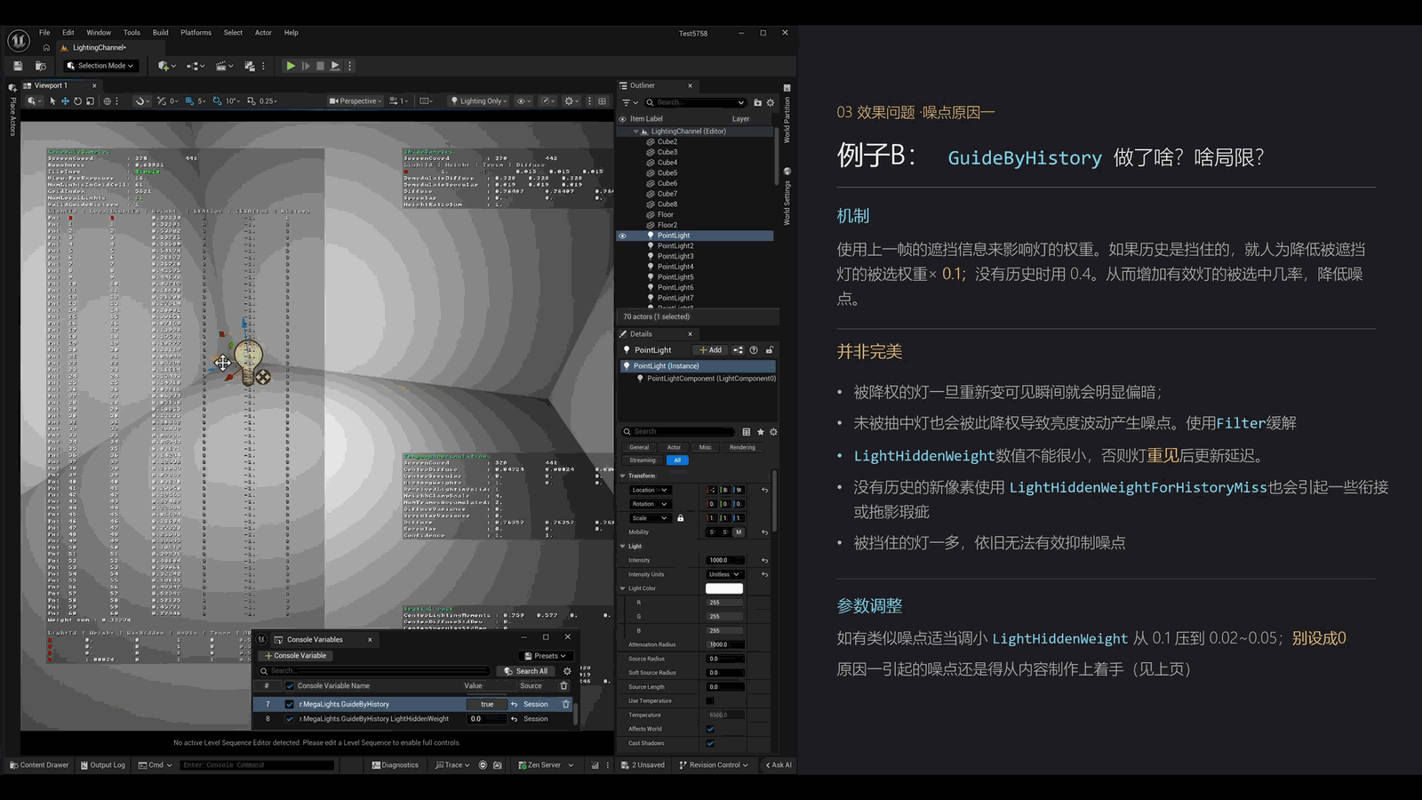Choose the Translate (move) gizmo tool

(65, 101)
